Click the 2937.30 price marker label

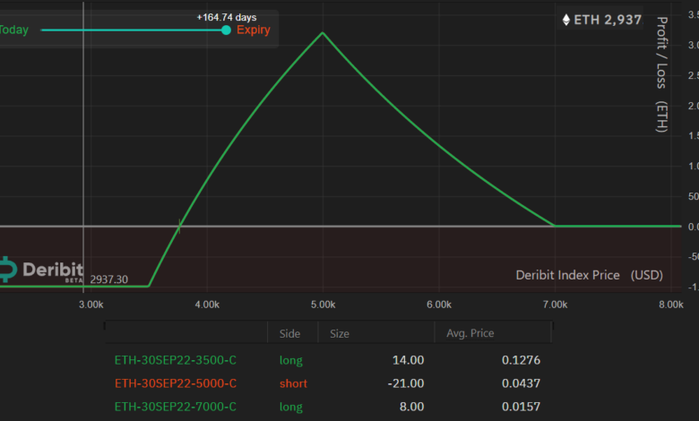(x=108, y=279)
